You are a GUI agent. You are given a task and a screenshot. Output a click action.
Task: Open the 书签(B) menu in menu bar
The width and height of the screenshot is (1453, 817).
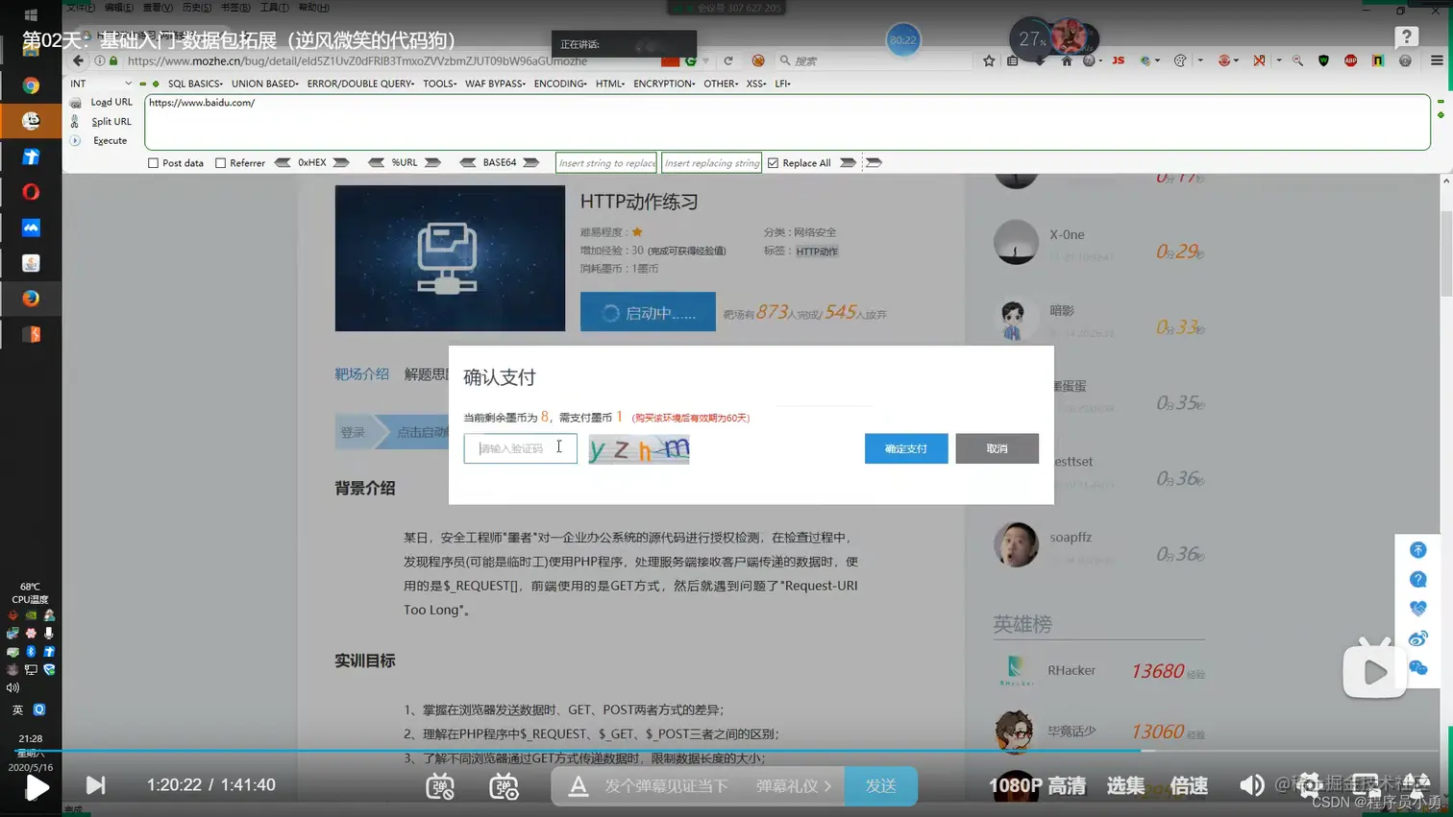[x=235, y=8]
